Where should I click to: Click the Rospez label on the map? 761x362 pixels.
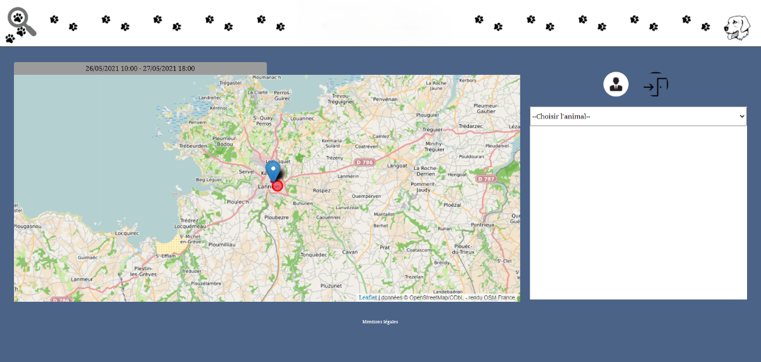[322, 190]
